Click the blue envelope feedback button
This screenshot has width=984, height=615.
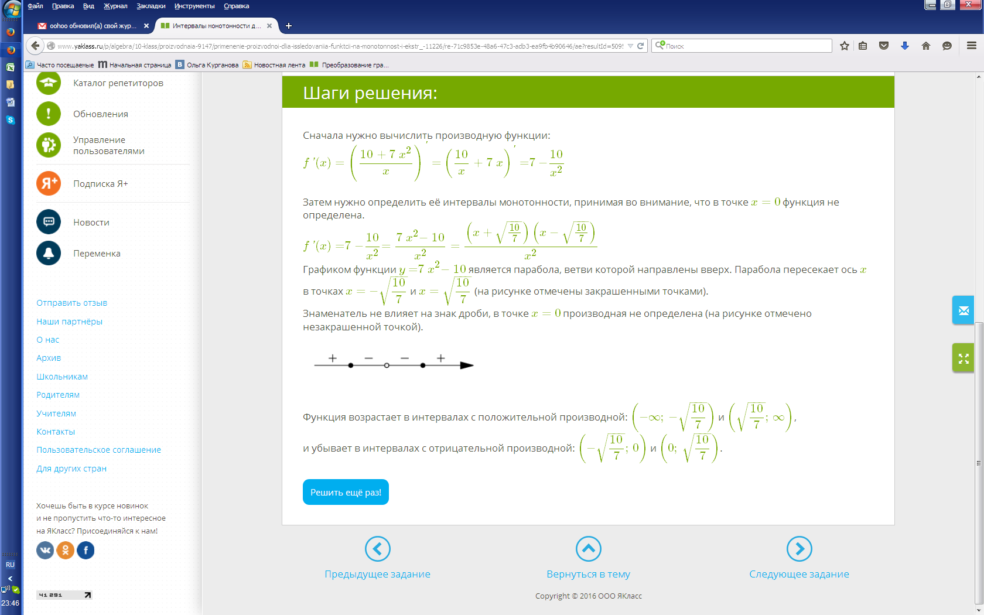point(963,310)
